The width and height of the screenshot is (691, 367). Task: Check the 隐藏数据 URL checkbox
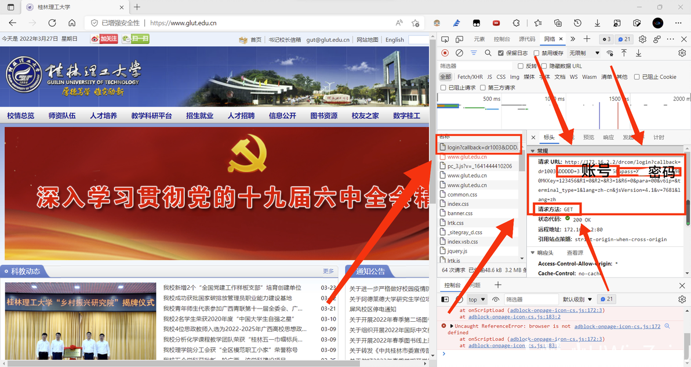pyautogui.click(x=544, y=66)
